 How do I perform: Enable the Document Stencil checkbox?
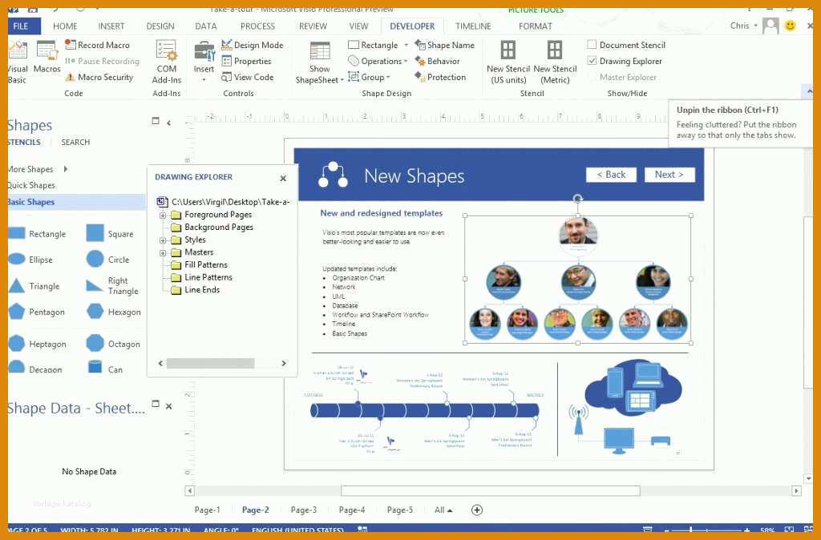click(592, 45)
